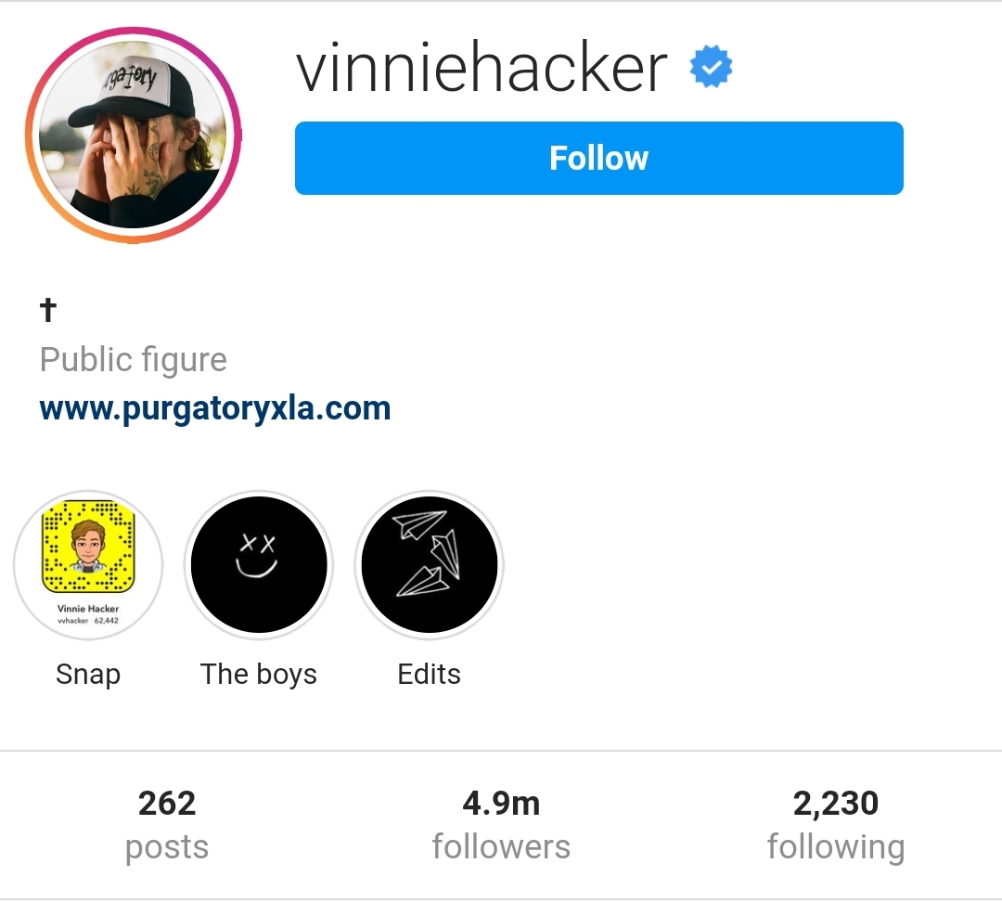Select the "The boys" highlight label
Image resolution: width=1002 pixels, height=902 pixels.
coord(259,675)
